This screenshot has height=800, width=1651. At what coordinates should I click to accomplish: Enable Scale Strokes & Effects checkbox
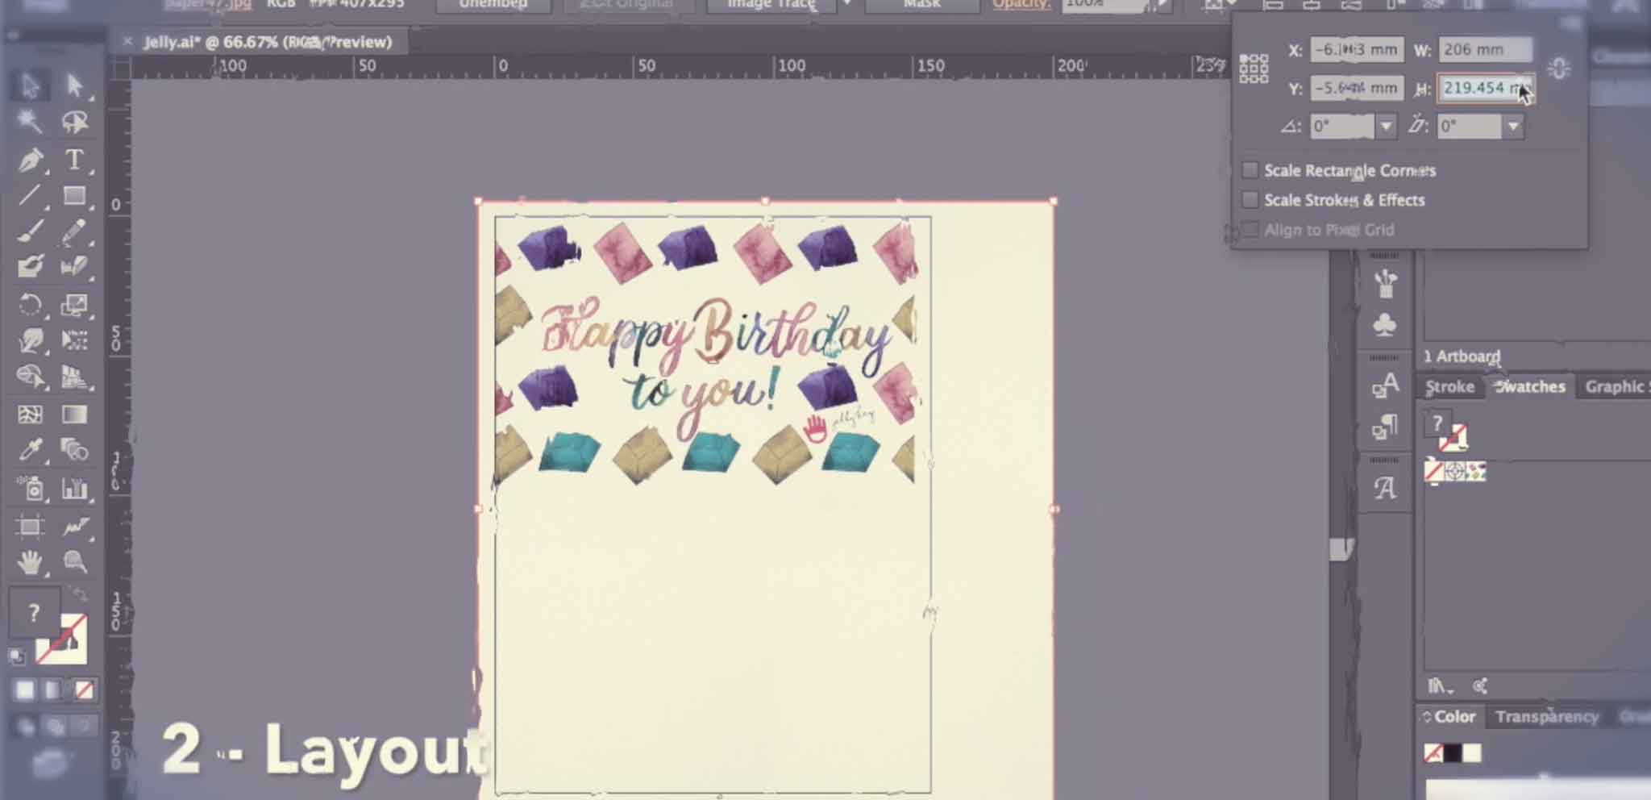tap(1250, 199)
